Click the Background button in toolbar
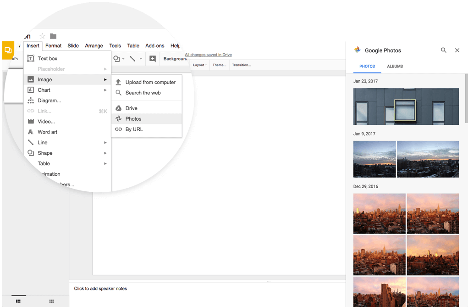The width and height of the screenshot is (468, 307). 175,59
